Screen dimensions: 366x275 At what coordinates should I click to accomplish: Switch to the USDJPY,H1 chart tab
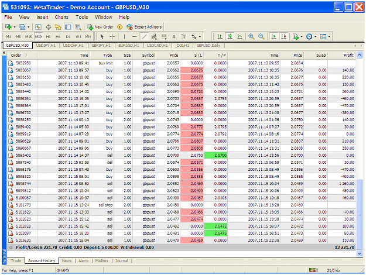pyautogui.click(x=46, y=45)
